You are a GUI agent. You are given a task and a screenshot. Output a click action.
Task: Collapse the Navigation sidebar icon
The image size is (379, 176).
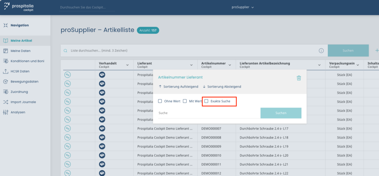[x=6, y=25]
